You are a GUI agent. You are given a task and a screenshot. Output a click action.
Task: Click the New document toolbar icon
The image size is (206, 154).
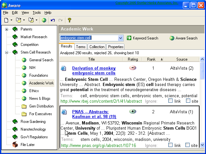pyautogui.click(x=6, y=20)
